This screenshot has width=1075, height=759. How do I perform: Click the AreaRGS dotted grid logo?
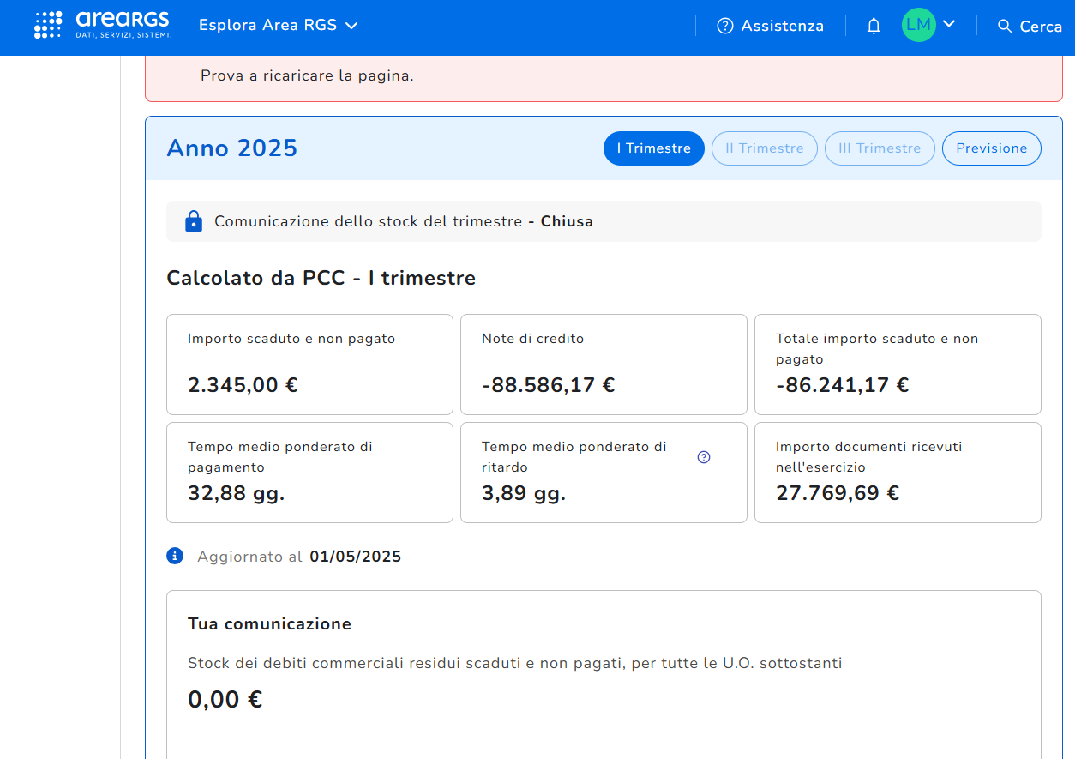[48, 25]
